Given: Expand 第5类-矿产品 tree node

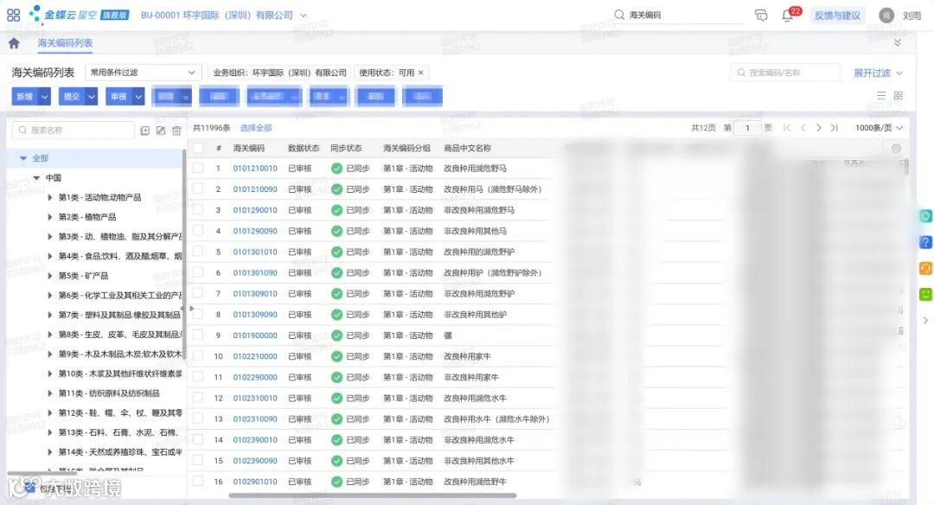Looking at the screenshot, I should [x=50, y=277].
